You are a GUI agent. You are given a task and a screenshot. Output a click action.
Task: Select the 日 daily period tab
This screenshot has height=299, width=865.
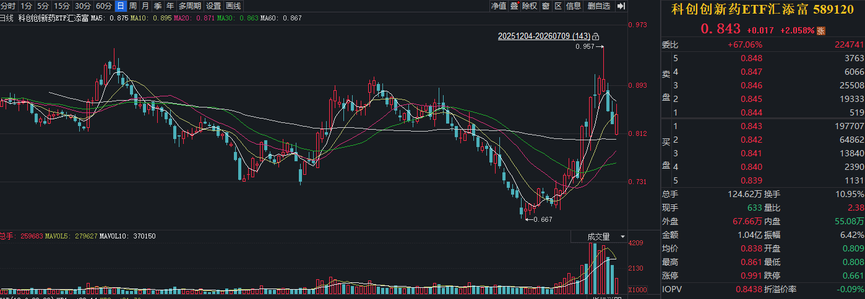pyautogui.click(x=121, y=6)
